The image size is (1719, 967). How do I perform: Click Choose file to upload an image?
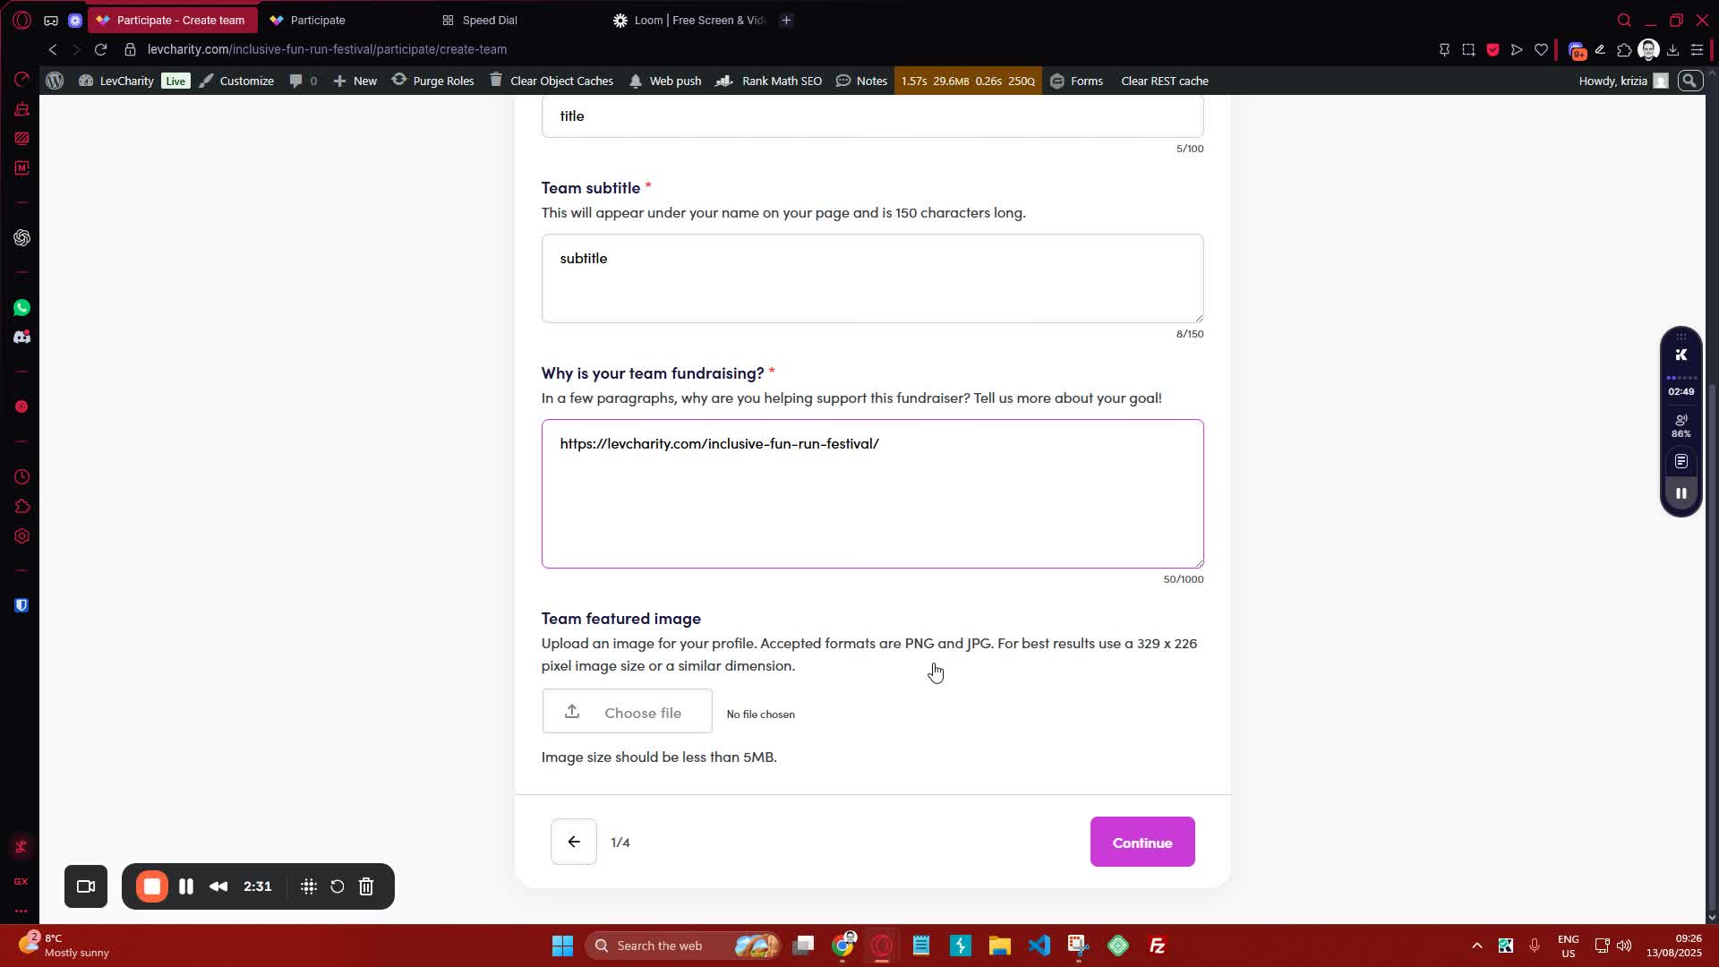click(x=627, y=712)
